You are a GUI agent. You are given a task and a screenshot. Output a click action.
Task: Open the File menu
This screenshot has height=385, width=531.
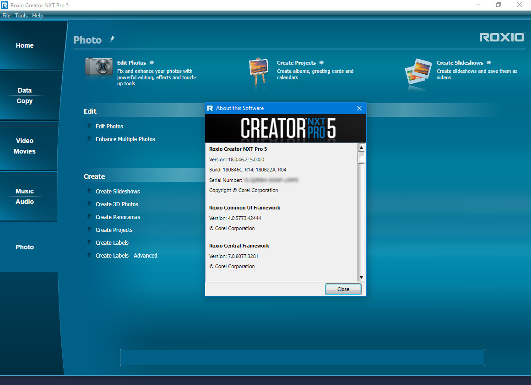[6, 15]
